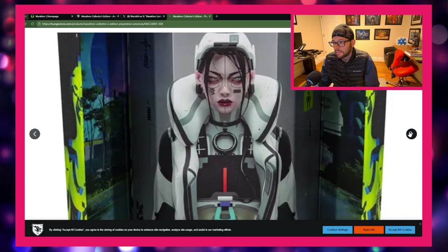
Task: Click the site info lock icon in address bar
Action: 39,24
